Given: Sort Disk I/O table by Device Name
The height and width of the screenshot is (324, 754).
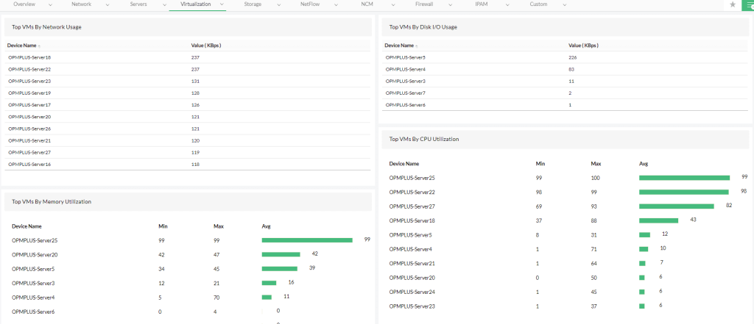Looking at the screenshot, I should pos(400,46).
